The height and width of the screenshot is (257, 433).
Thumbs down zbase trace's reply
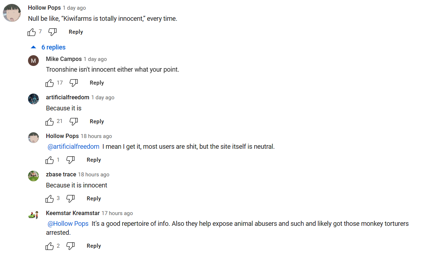[70, 199]
